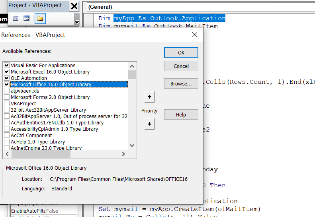Screen dimensions: 315x217
Task: Select 'AcHelp 2.0 Type Library' entry
Action: tap(38, 142)
